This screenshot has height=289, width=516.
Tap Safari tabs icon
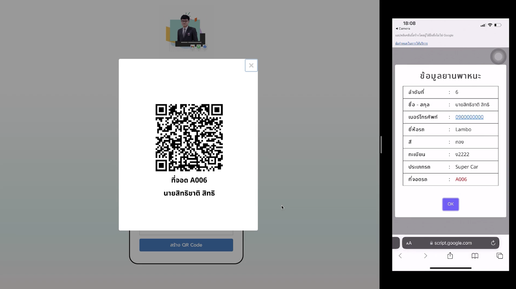tap(500, 256)
